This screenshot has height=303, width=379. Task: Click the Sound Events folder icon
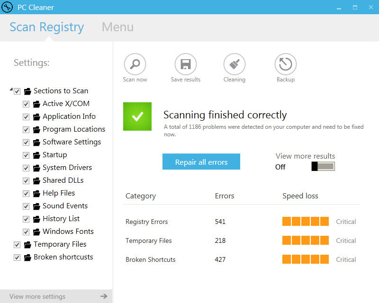36,206
